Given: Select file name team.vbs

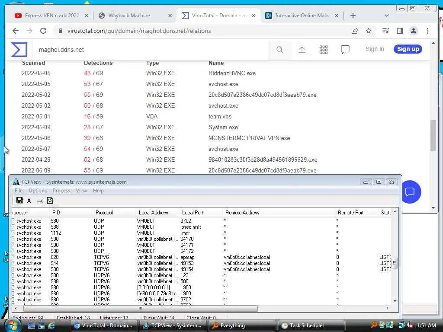Looking at the screenshot, I should tap(220, 117).
